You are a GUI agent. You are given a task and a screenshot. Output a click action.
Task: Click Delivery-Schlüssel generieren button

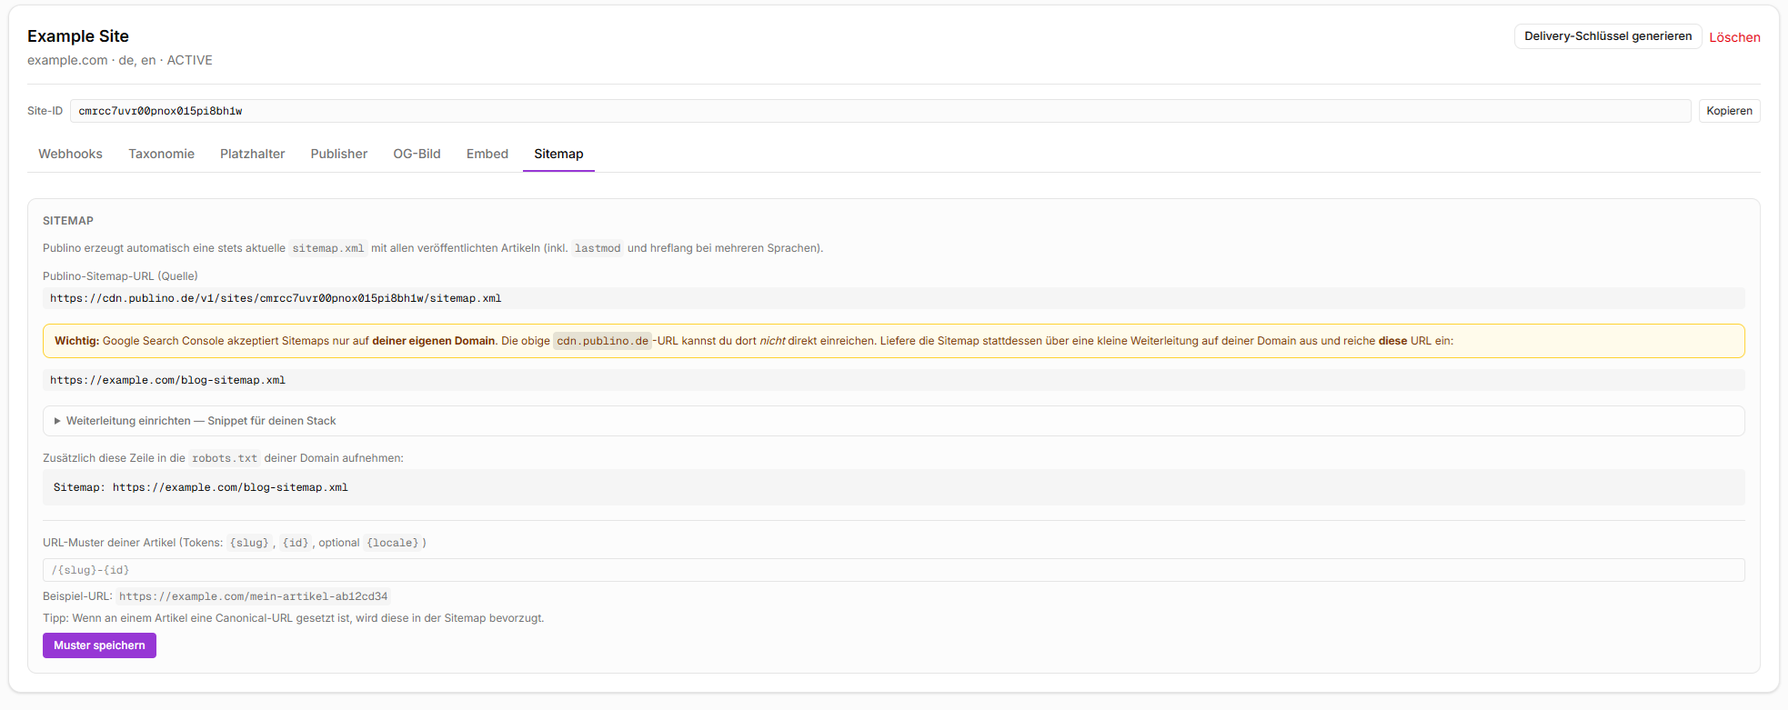[x=1608, y=36]
